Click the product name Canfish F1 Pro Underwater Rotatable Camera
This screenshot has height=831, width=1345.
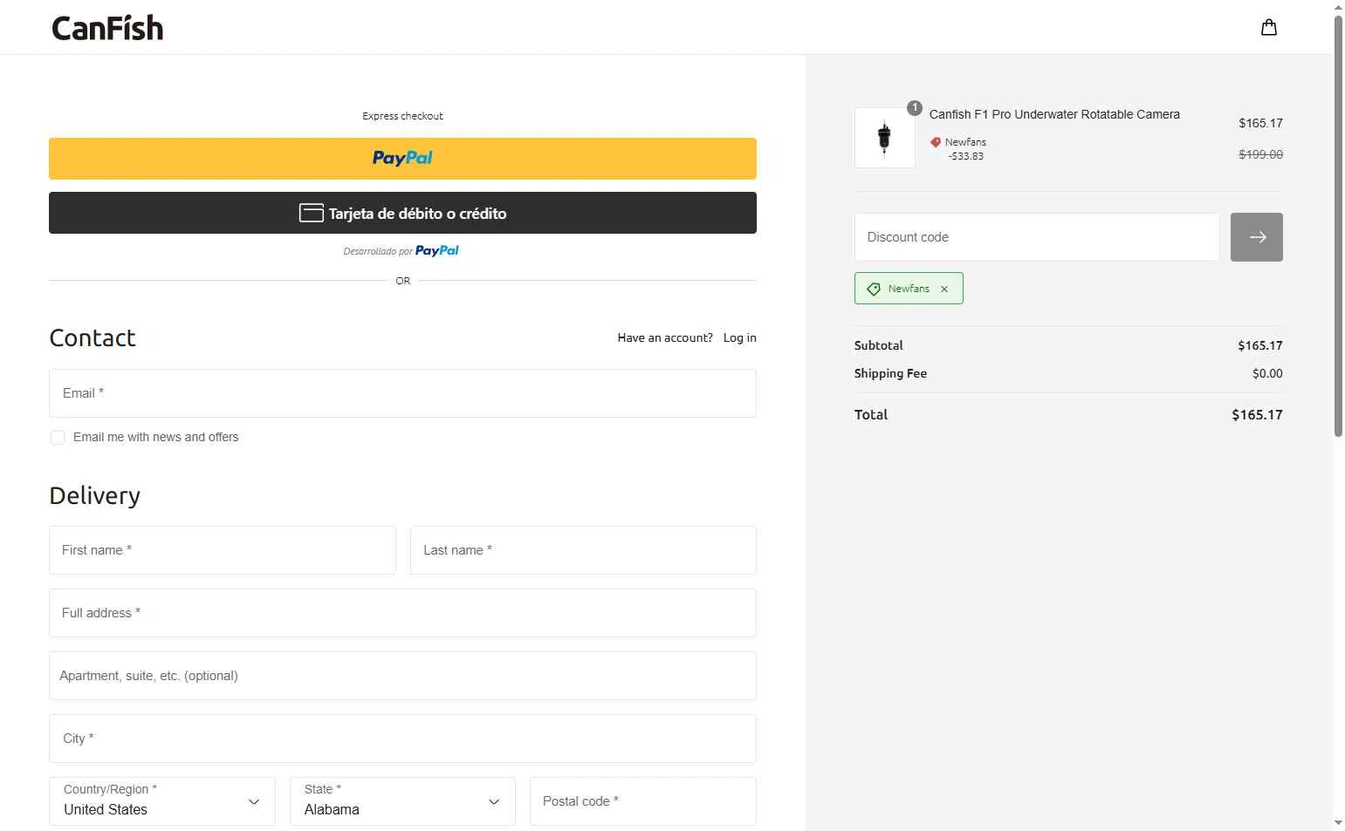[1054, 114]
